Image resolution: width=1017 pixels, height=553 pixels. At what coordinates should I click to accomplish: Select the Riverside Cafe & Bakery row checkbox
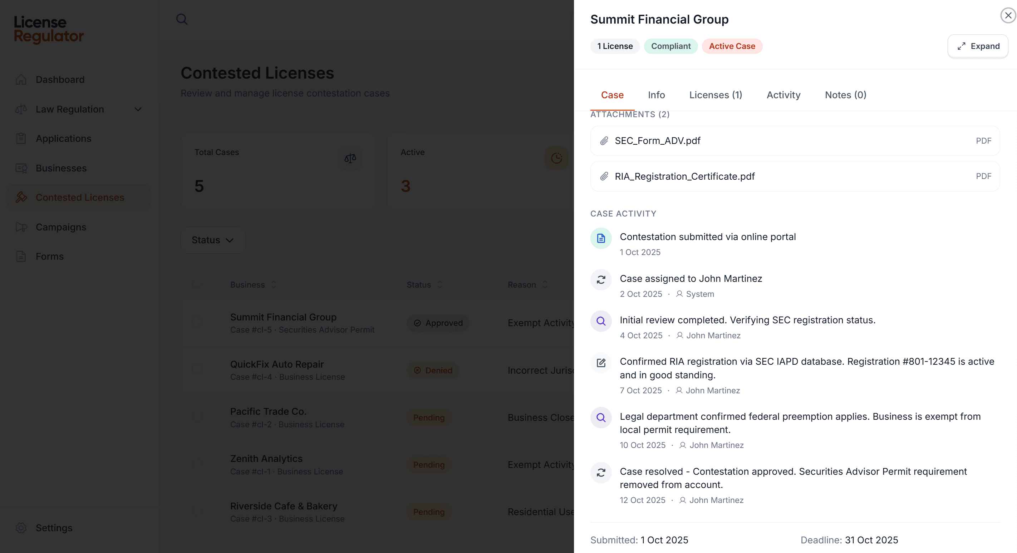click(197, 510)
